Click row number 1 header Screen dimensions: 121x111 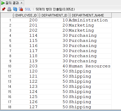6,20
